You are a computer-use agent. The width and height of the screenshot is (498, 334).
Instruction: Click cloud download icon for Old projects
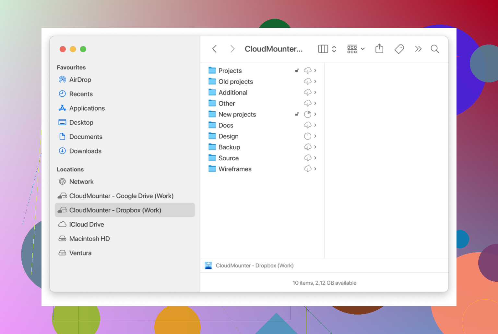tap(307, 81)
